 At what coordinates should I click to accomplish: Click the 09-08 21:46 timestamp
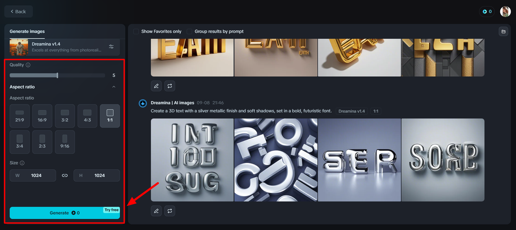tap(210, 103)
